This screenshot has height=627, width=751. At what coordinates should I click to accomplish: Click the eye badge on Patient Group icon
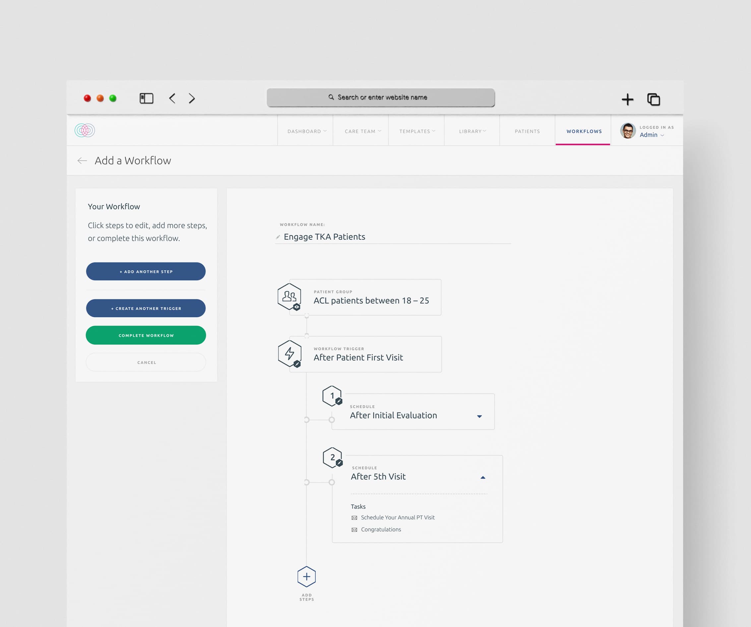296,307
